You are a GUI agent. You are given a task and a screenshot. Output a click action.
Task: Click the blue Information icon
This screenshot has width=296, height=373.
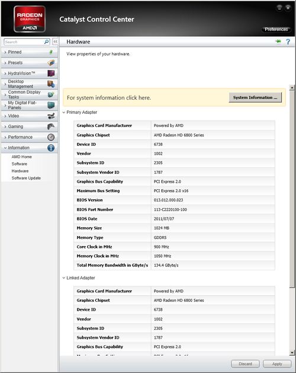pos(51,148)
